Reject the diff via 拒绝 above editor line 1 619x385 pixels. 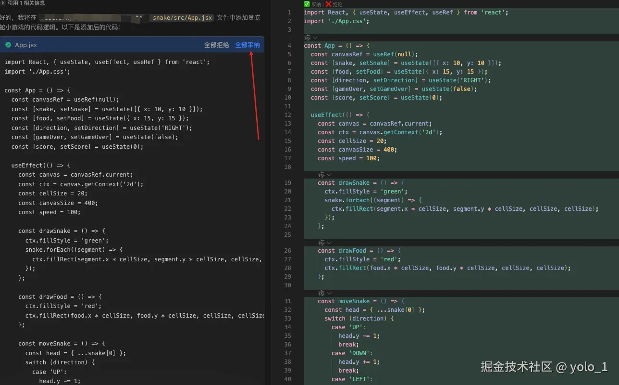click(x=334, y=4)
